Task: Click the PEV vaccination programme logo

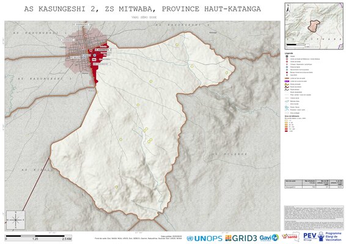Action: [322, 237]
